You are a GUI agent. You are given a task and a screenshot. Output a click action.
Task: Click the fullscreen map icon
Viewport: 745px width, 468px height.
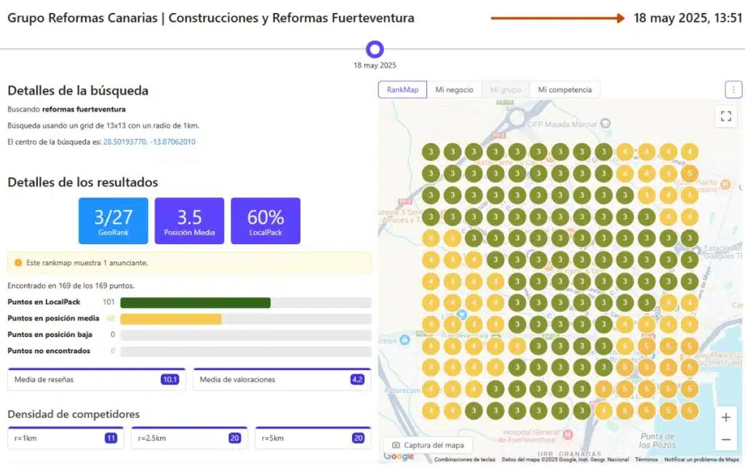tap(725, 116)
